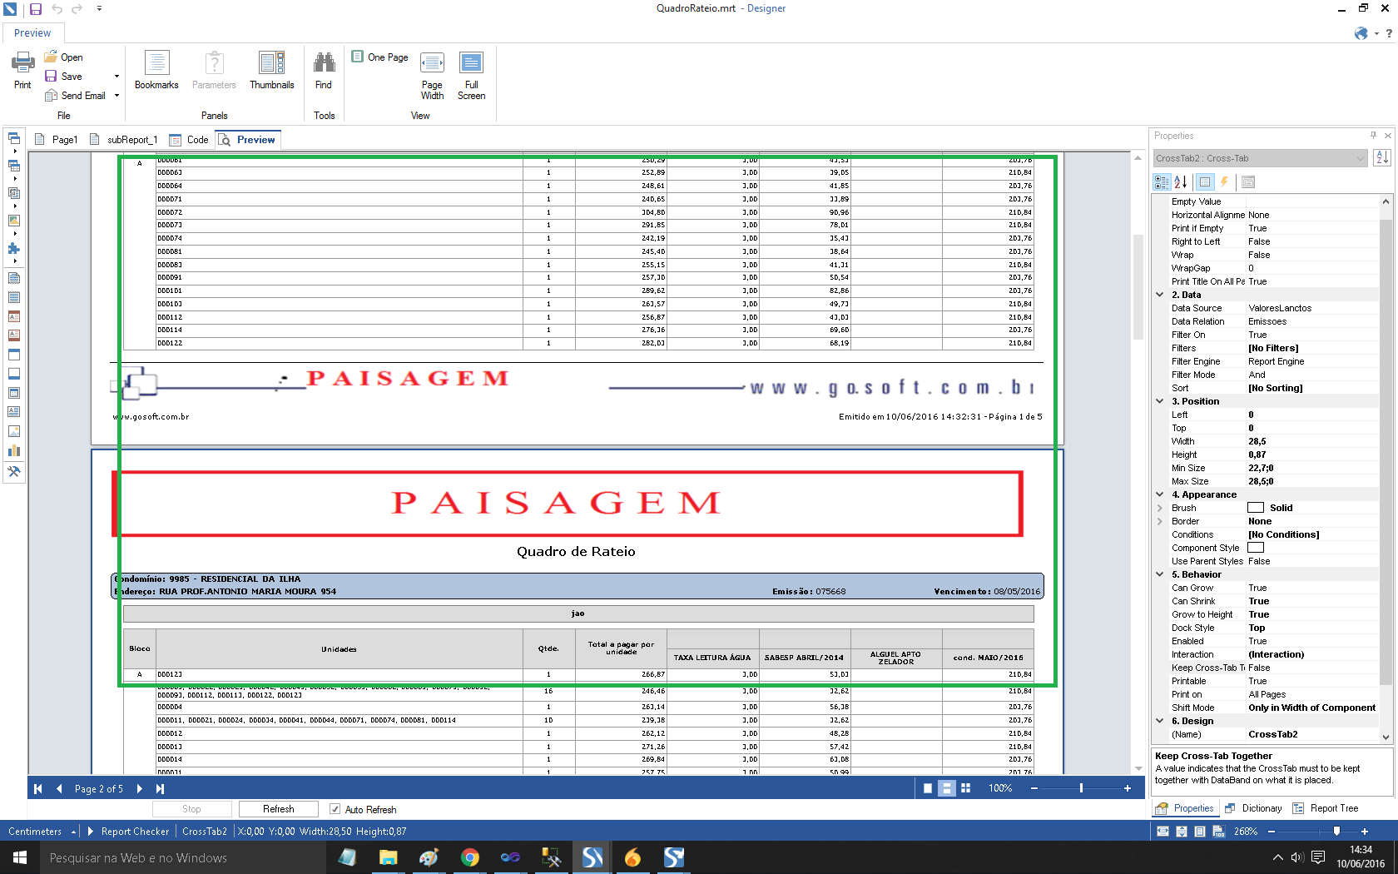The height and width of the screenshot is (874, 1398).
Task: Jump to the first preview page
Action: 37,788
